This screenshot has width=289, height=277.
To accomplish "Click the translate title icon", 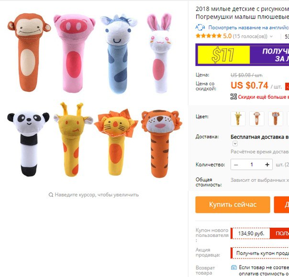I will (x=200, y=27).
